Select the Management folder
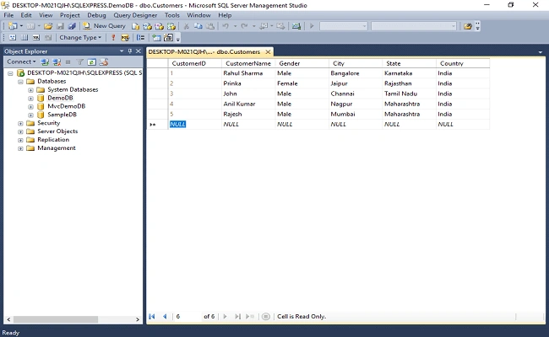Screen dimensions: 549x337 click(57, 148)
